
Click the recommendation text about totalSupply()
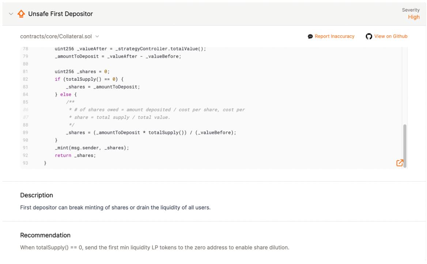click(x=154, y=247)
